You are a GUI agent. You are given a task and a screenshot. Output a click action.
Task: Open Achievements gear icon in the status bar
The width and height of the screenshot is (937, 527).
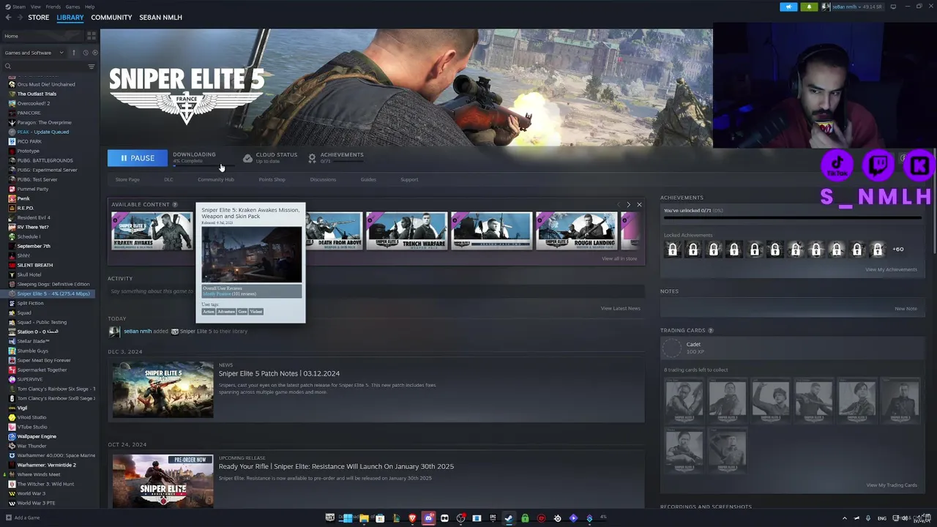(312, 158)
